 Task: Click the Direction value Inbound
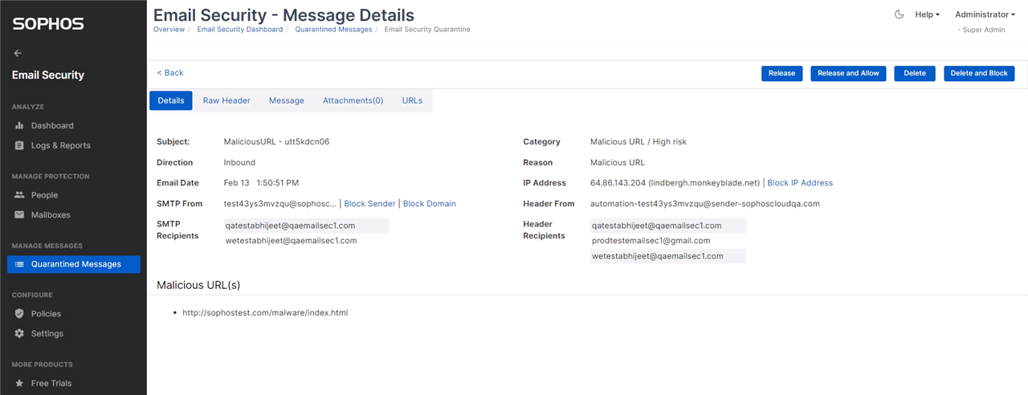pos(241,163)
